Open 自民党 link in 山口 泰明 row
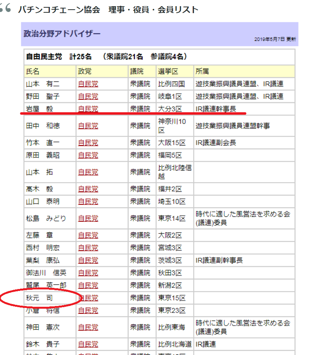 click(x=88, y=201)
